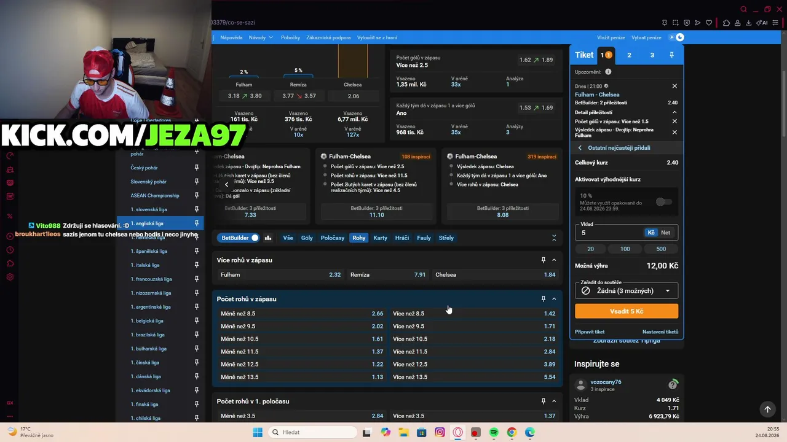Collapse the Počet rohů v 1. poločasu section

(554, 401)
